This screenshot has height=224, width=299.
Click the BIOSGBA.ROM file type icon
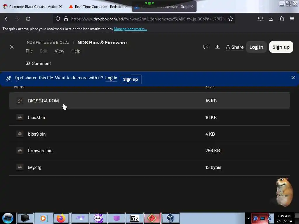(20, 101)
